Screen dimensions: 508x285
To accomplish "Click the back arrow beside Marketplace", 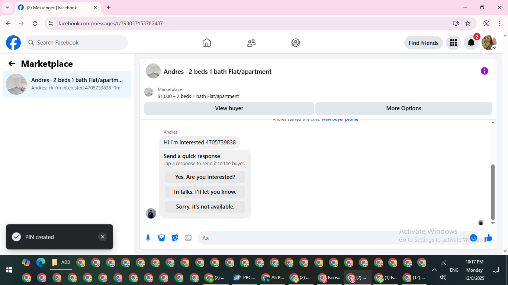I will [x=12, y=63].
